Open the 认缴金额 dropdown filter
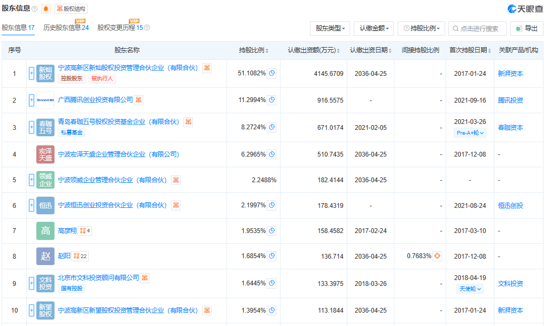Image resolution: width=544 pixels, height=326 pixels. [x=374, y=28]
